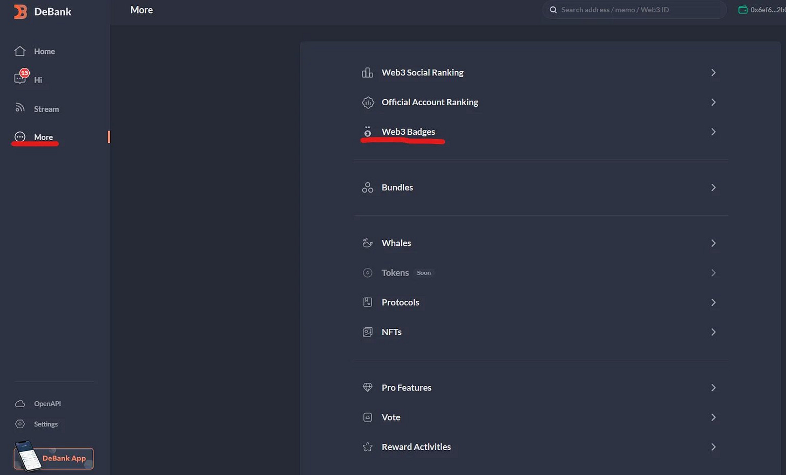Click the Settings gear icon

coord(20,424)
